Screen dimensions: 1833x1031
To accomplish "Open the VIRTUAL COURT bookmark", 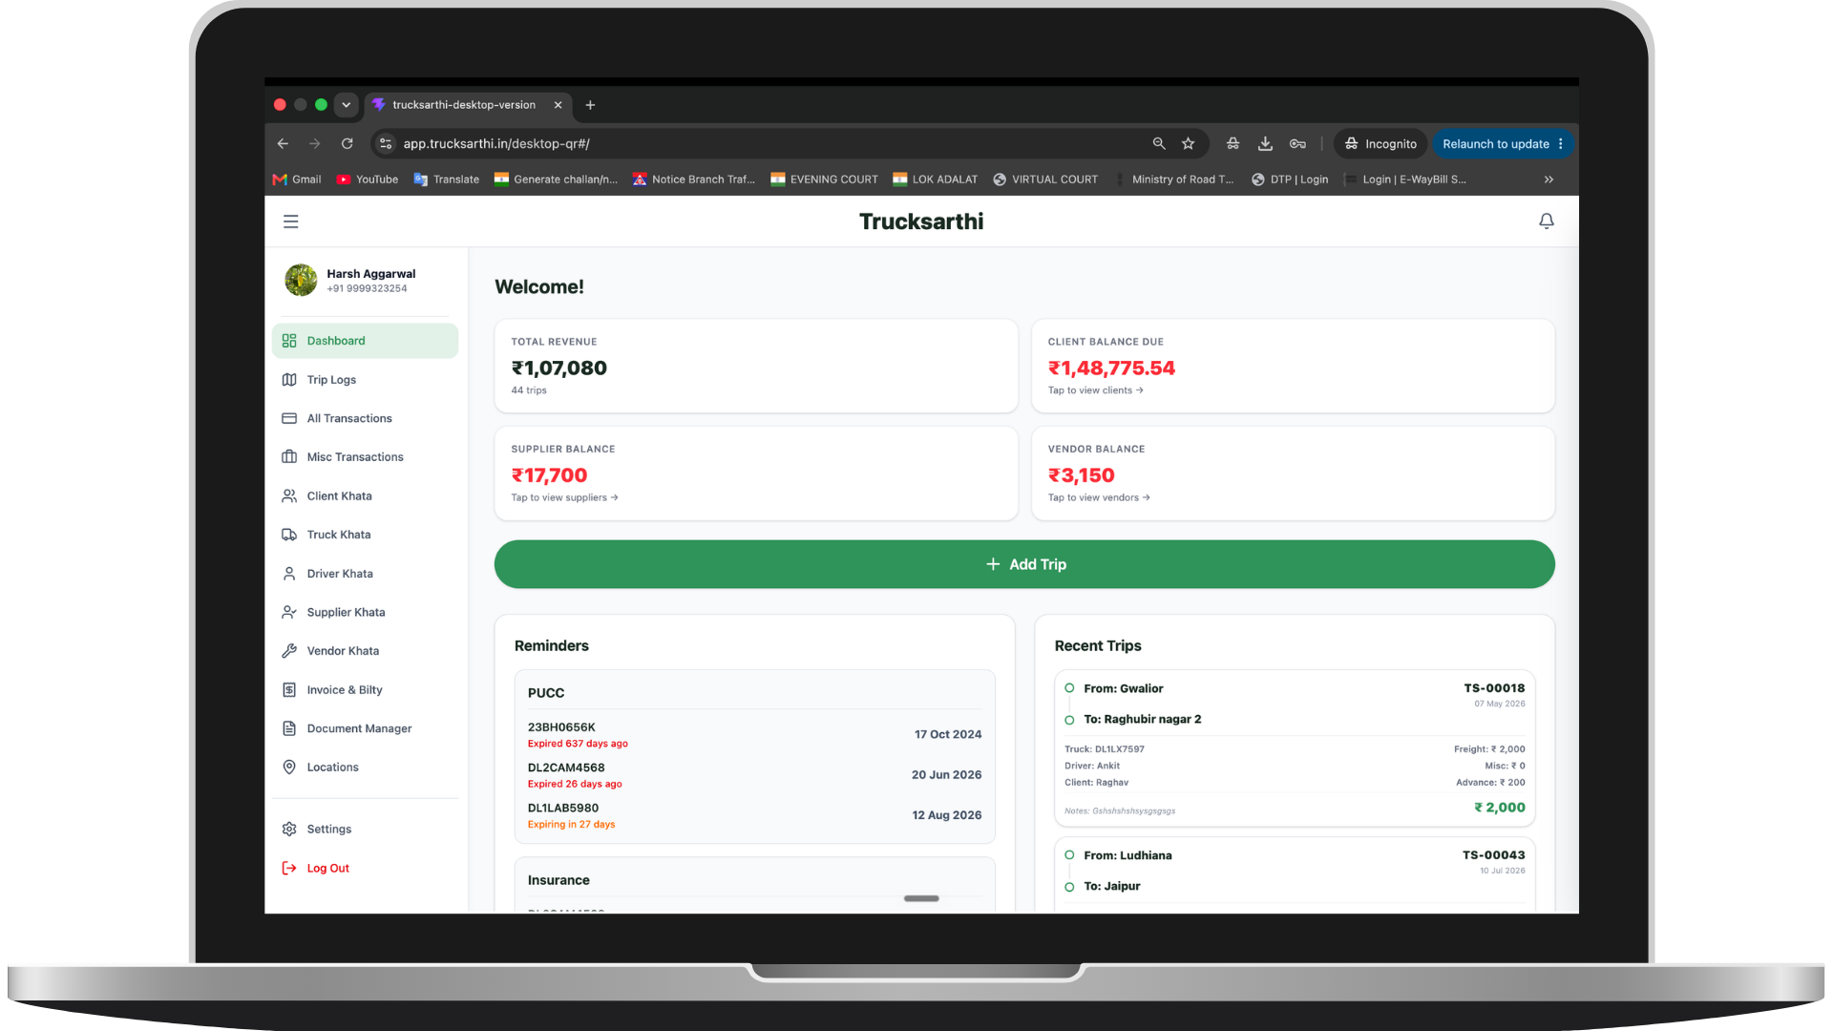I will pos(1045,179).
